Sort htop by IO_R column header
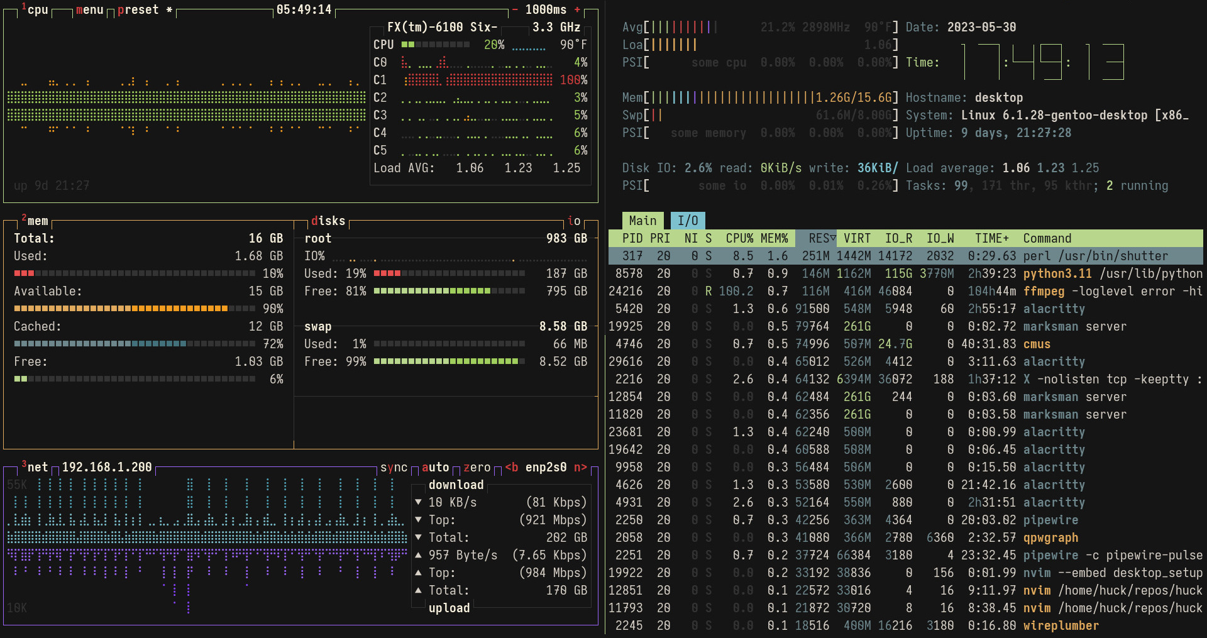The width and height of the screenshot is (1207, 638). pos(898,238)
